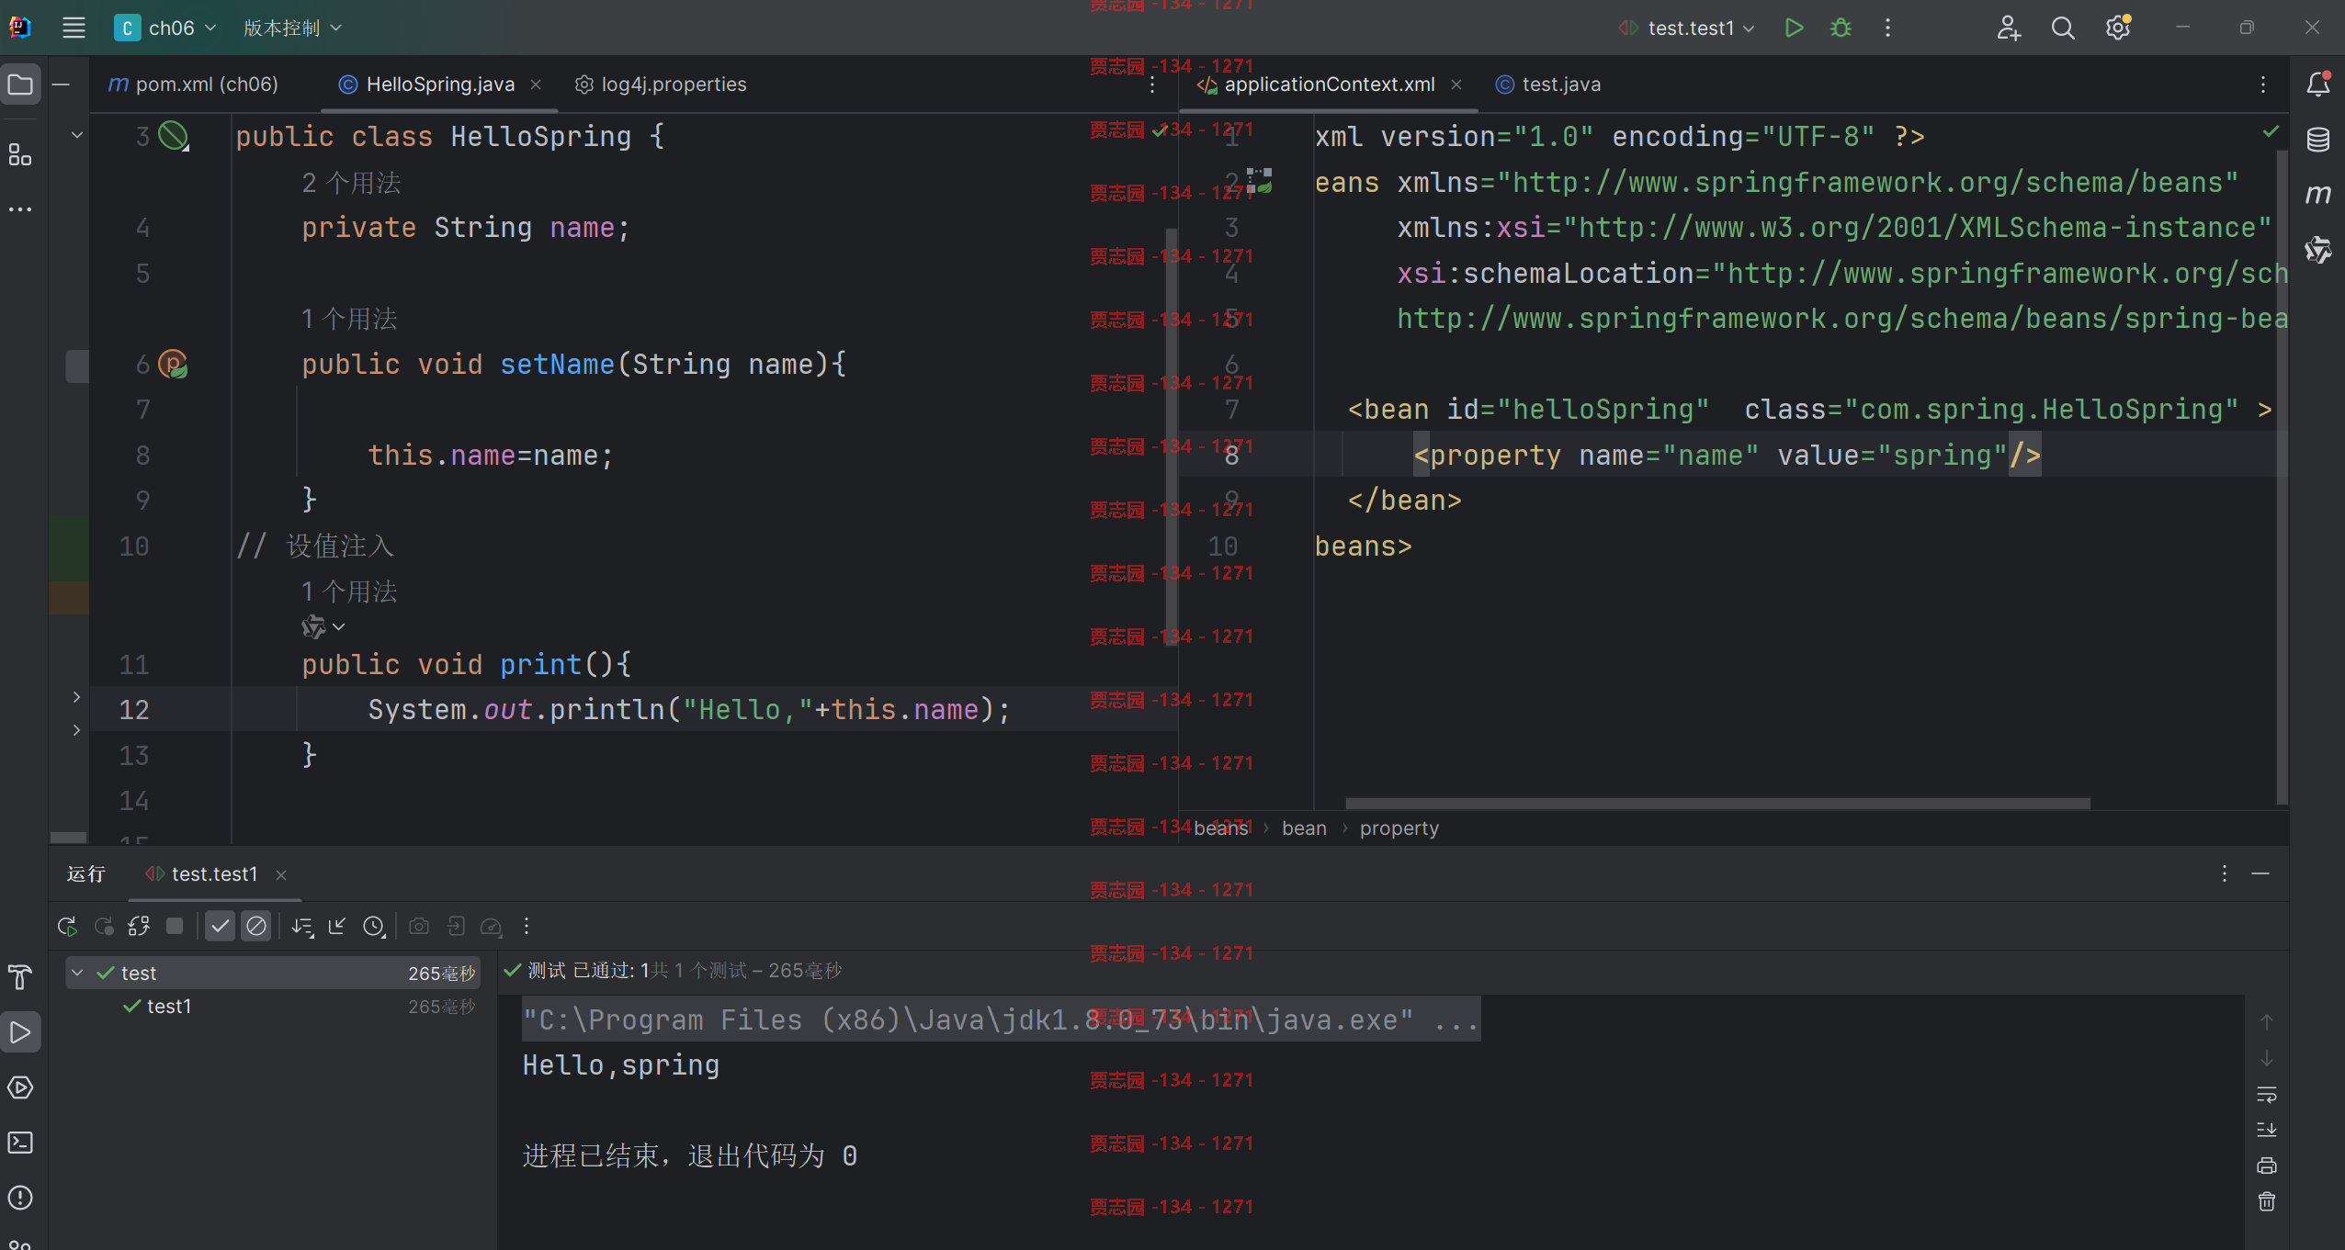Click the horizontal scrollbar in XML editor
The width and height of the screenshot is (2345, 1250).
coord(1717,804)
